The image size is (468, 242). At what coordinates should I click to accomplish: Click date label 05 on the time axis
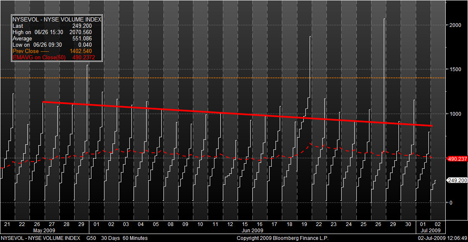pyautogui.click(x=156, y=224)
